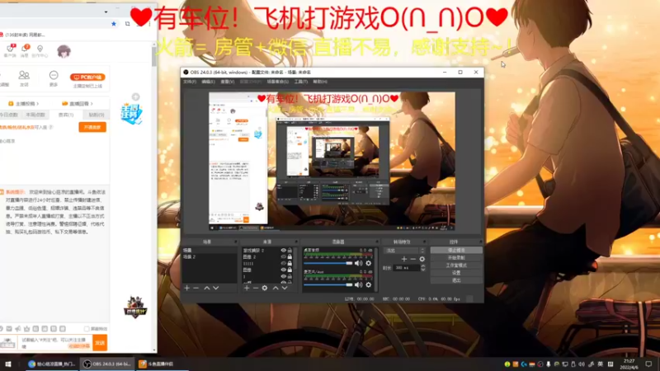Image resolution: width=660 pixels, height=371 pixels.
Task: Add a source with the Sources plus icon
Action: pos(247,288)
